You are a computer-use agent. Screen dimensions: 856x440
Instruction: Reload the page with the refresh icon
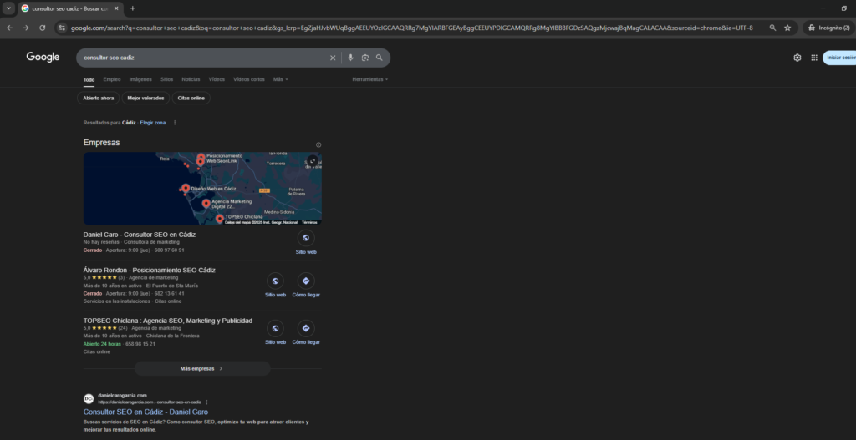pos(42,28)
